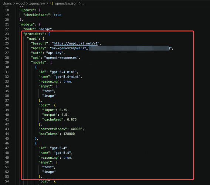Image resolution: width=210 pixels, height=185 pixels.
Task: Click the "contextWindow" value 400000
Action: point(77,129)
